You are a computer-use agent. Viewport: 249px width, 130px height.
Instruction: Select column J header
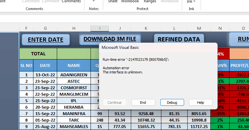tap(120, 28)
